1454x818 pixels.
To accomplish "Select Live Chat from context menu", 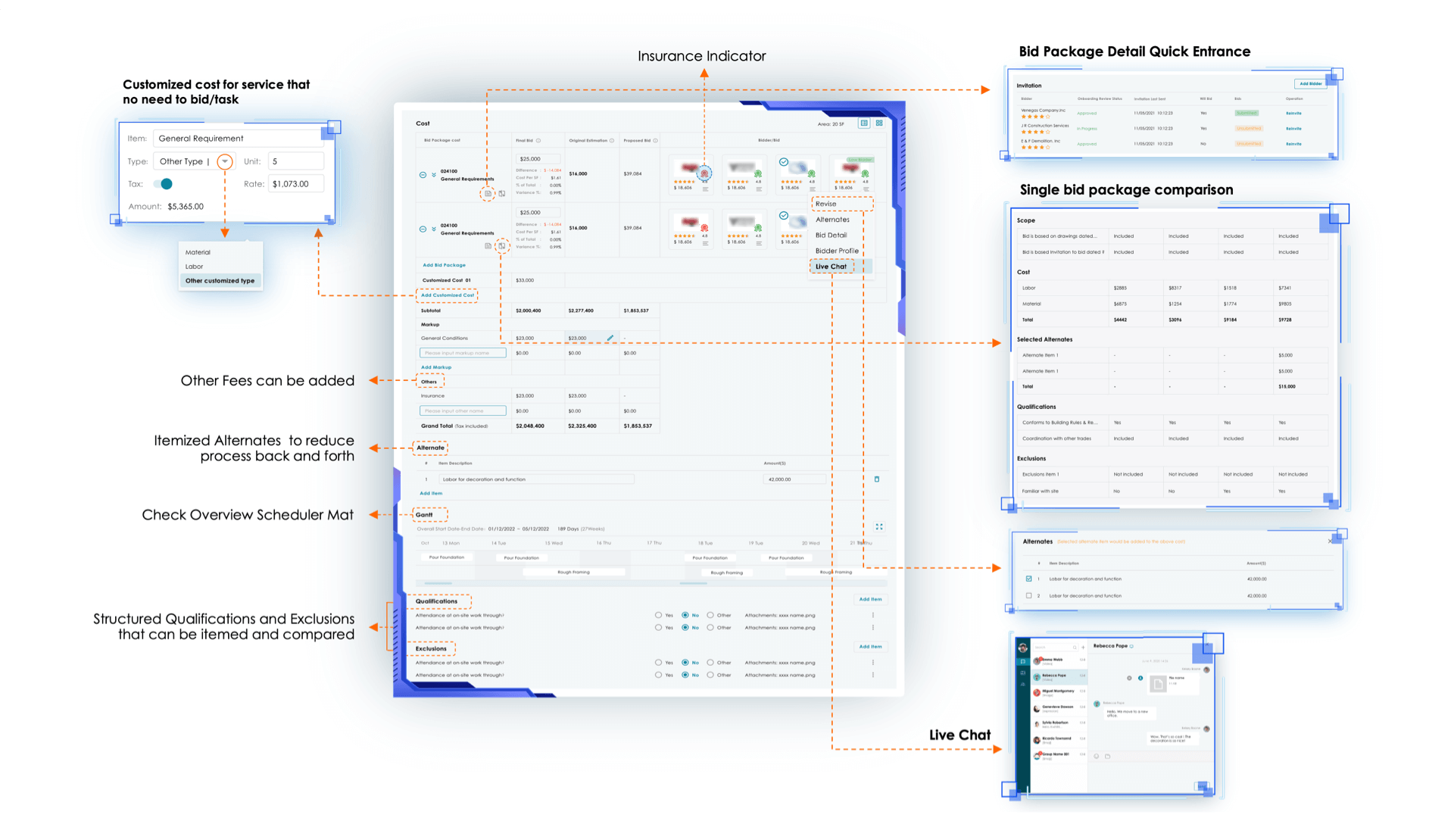I will 831,267.
